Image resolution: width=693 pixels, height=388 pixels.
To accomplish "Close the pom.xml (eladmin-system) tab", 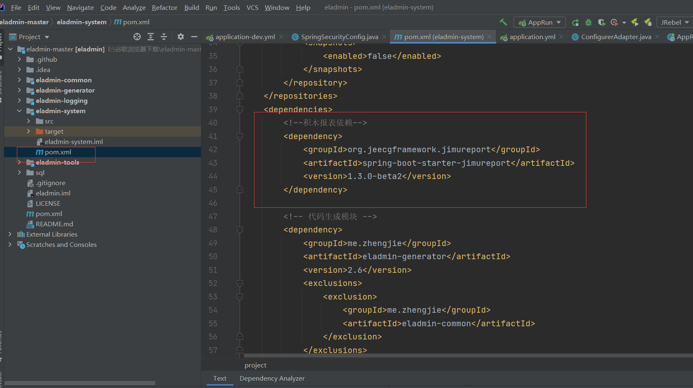I will tap(490, 37).
